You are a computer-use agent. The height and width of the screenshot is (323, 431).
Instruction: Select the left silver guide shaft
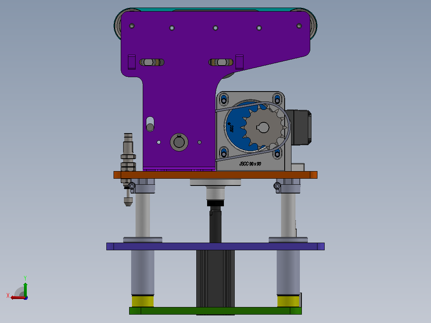pos(143,215)
